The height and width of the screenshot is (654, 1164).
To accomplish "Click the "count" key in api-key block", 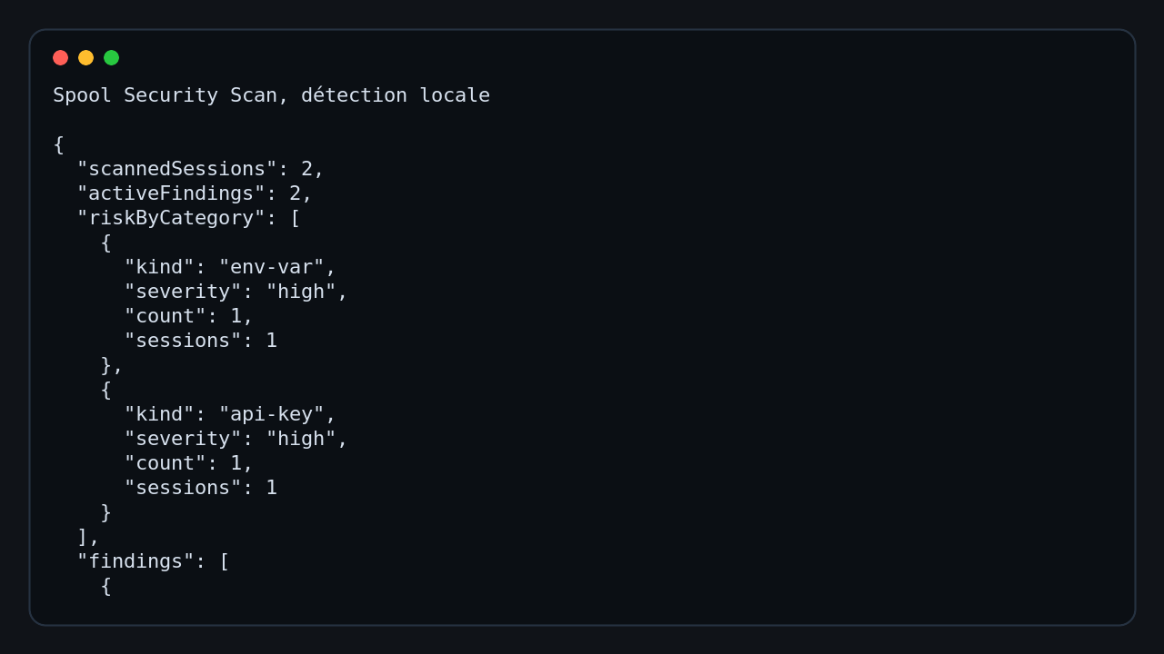I will [165, 463].
